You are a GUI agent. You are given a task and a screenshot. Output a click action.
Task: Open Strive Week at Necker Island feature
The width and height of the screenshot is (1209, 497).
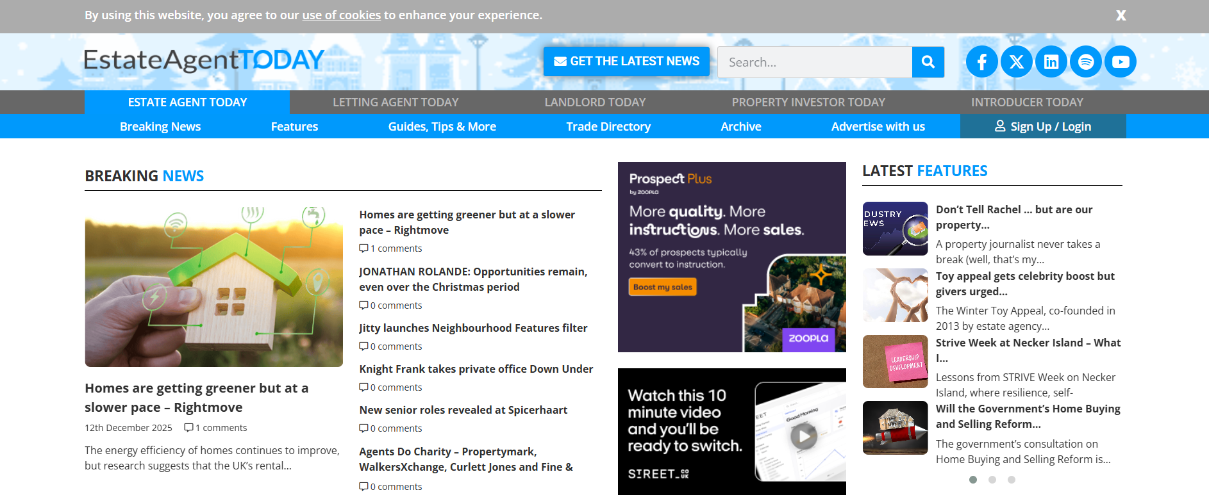1028,350
